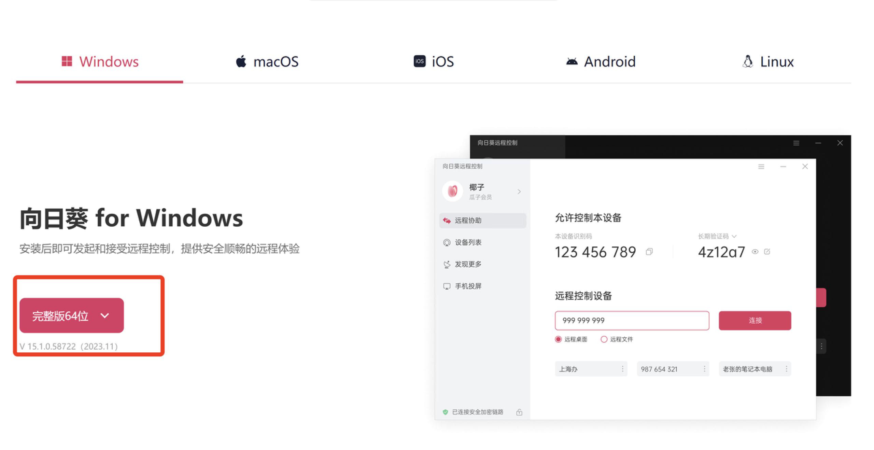This screenshot has width=874, height=450.
Task: Click the Windows logo icon
Action: click(x=67, y=61)
